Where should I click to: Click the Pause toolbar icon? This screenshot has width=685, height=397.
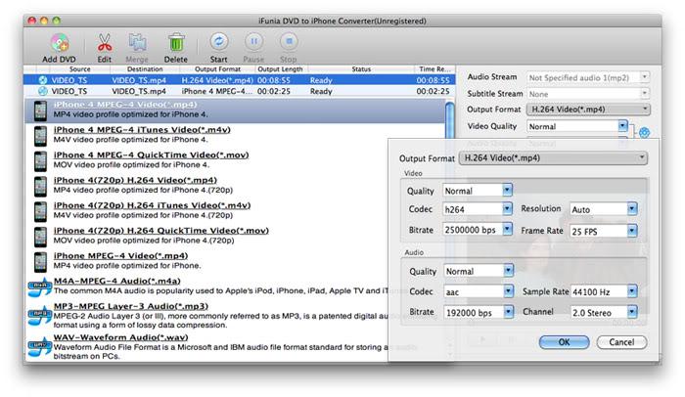(x=253, y=42)
